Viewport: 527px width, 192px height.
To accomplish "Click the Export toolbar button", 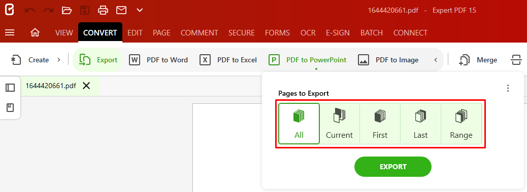I will point(98,60).
